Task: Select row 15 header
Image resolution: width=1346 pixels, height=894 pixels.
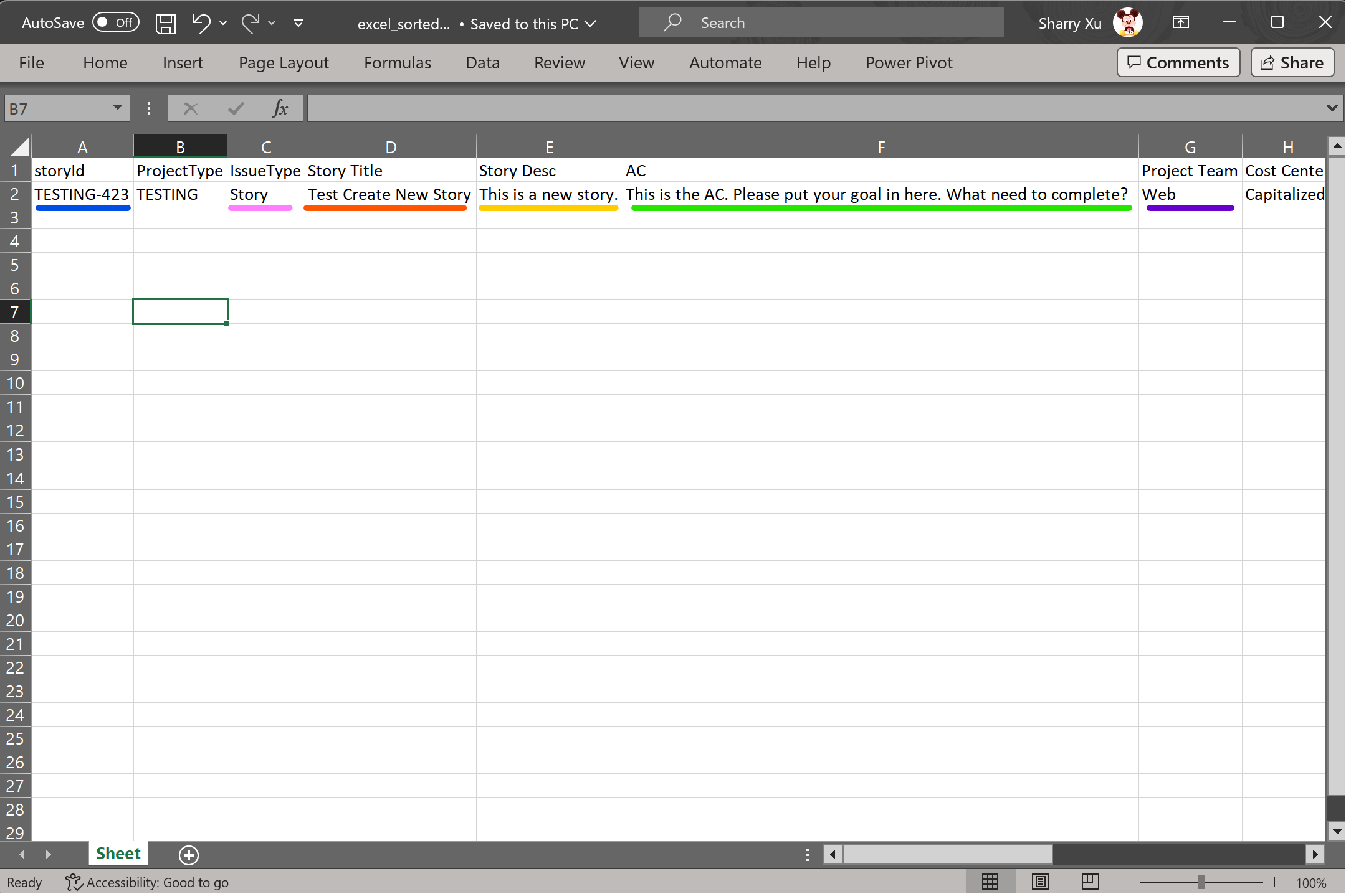Action: pos(15,502)
